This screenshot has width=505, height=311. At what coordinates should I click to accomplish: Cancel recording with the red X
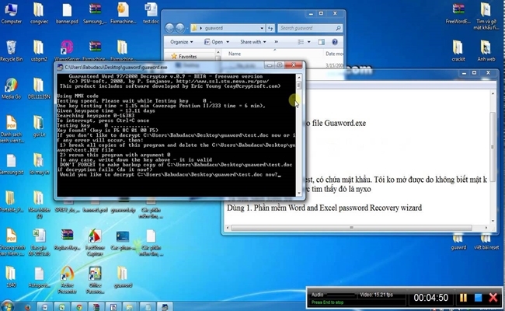point(493,298)
